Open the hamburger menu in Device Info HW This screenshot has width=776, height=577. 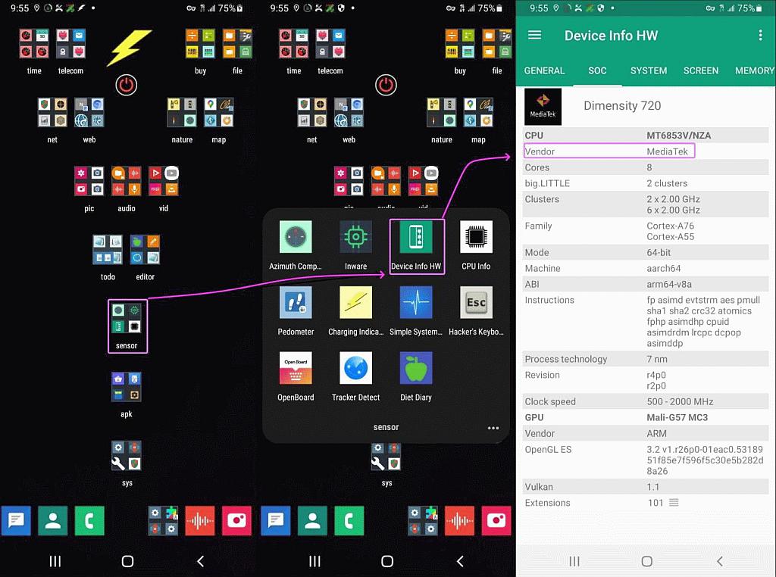click(x=534, y=35)
